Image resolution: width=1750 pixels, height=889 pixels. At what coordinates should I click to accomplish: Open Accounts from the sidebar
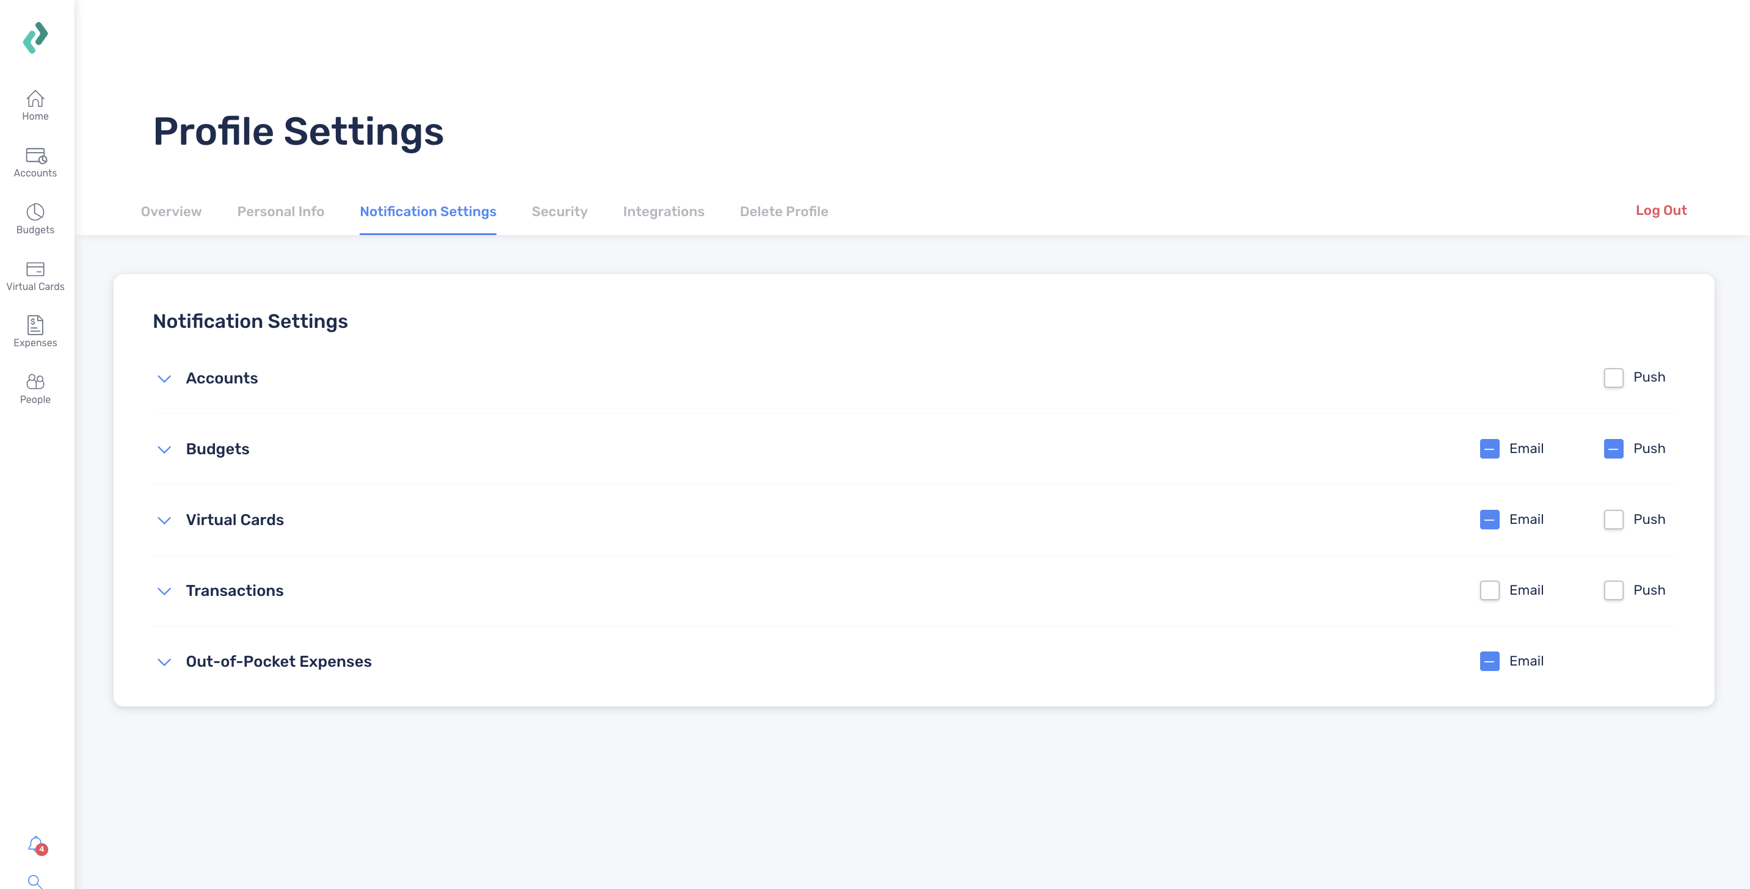coord(35,162)
